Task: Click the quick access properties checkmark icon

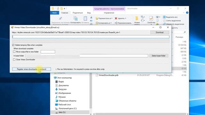Action: pos(58,9)
